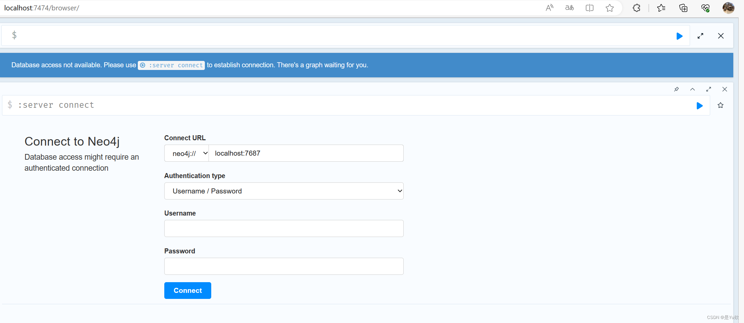This screenshot has width=744, height=323.
Task: Close the server connect frame
Action: pos(725,89)
